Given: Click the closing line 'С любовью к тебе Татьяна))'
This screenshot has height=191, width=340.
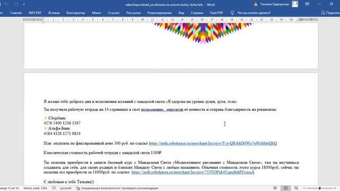Looking at the screenshot, I should 69,181.
